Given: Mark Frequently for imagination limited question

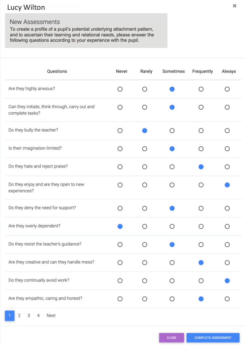Looking at the screenshot, I should click(201, 149).
